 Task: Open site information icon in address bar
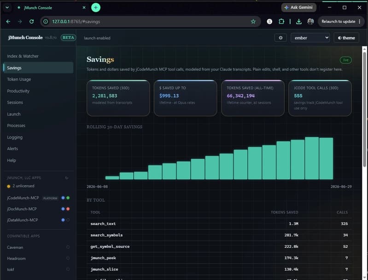(46, 22)
